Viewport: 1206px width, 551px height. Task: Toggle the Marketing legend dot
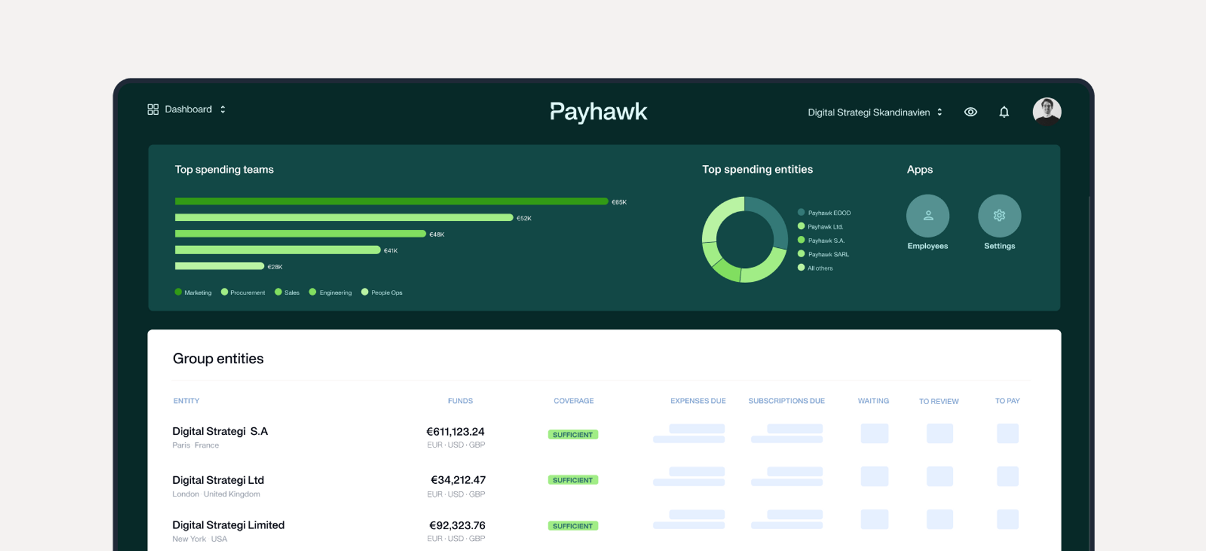click(178, 292)
